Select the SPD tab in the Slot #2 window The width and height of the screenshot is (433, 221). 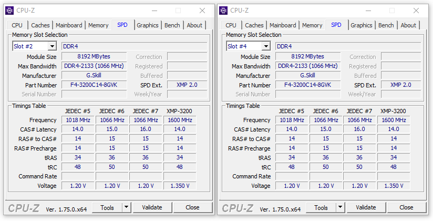click(x=122, y=25)
